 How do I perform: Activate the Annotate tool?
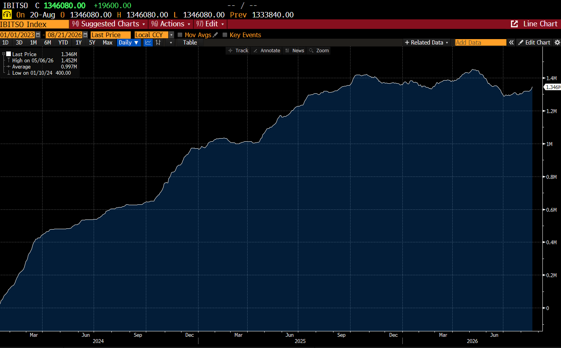[267, 51]
